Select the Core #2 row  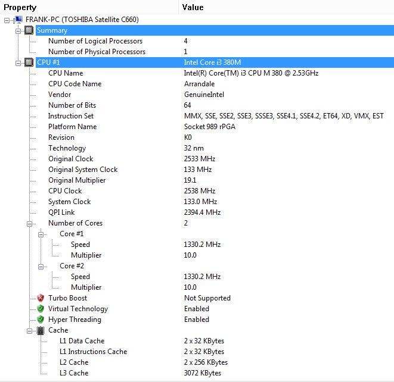click(197, 266)
